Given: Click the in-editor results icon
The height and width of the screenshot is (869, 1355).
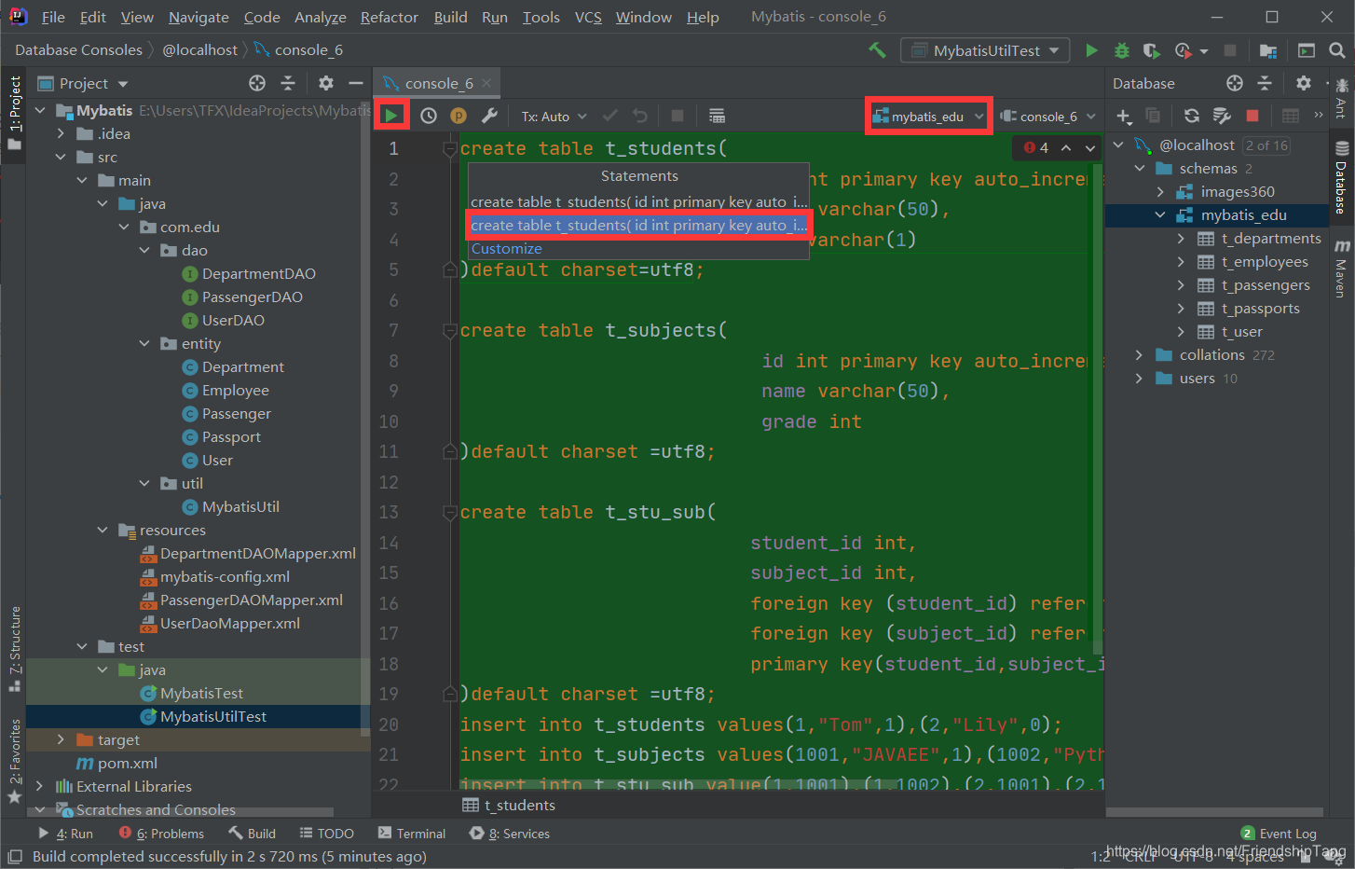Looking at the screenshot, I should coord(717,116).
